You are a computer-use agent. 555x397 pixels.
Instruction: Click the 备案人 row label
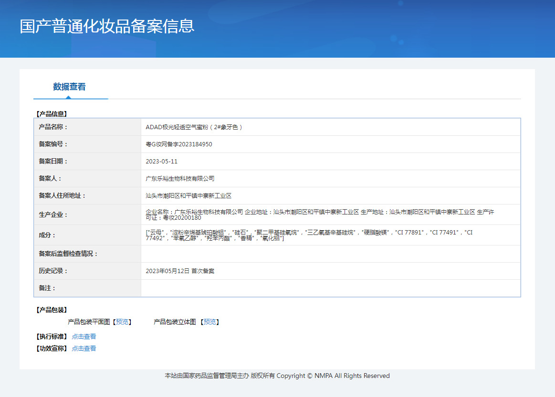point(50,179)
